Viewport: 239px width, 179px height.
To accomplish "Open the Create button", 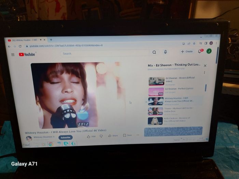I will click(x=187, y=51).
